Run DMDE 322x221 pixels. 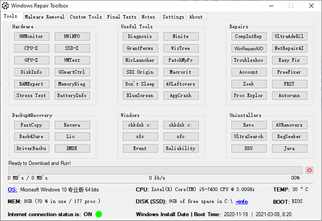(x=72, y=148)
